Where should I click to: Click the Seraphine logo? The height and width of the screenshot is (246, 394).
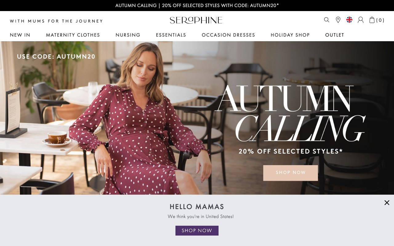click(196, 20)
